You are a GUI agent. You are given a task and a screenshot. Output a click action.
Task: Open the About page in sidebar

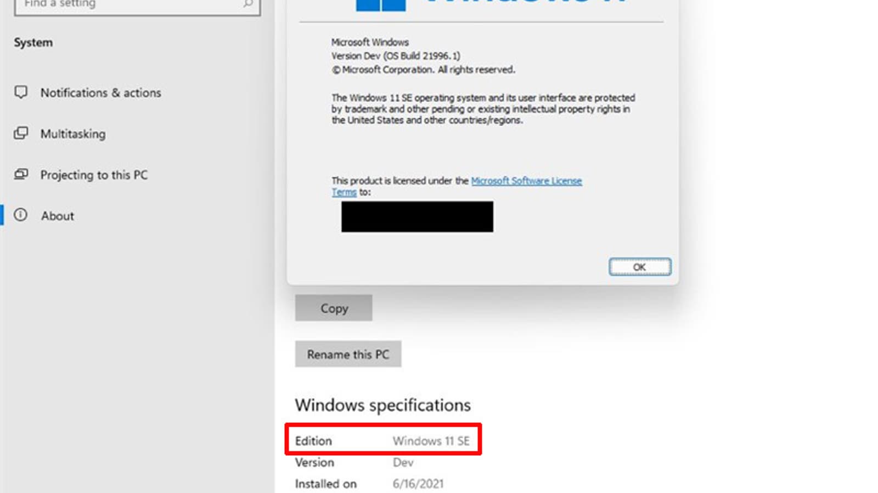coord(57,216)
